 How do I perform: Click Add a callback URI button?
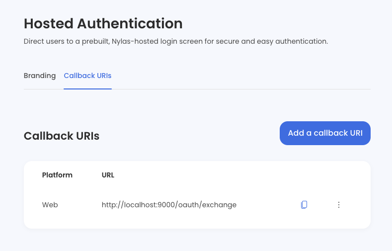pyautogui.click(x=325, y=133)
